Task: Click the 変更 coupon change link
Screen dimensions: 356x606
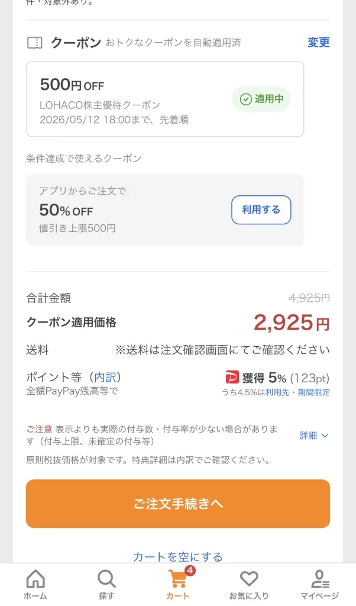Action: (x=318, y=41)
